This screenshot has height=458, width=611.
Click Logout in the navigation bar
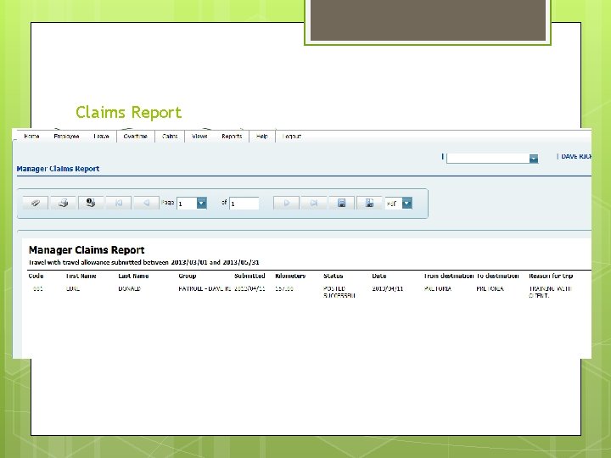pos(291,137)
